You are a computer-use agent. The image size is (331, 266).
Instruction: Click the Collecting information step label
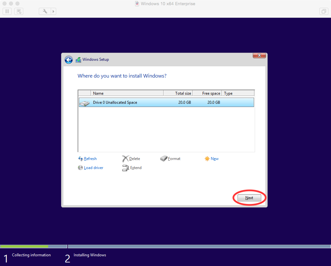(31, 255)
